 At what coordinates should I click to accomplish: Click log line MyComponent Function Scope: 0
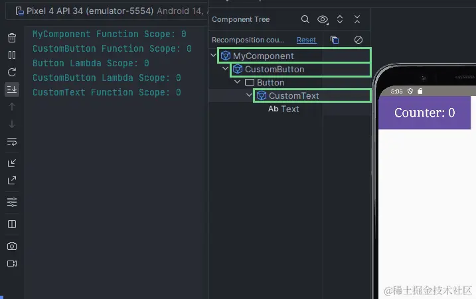point(110,34)
